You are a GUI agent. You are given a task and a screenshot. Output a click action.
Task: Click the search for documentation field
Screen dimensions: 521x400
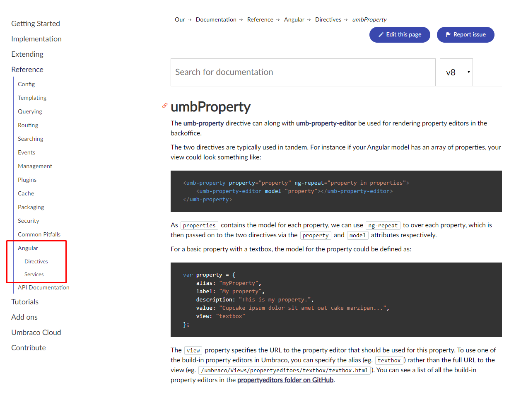[x=303, y=72]
